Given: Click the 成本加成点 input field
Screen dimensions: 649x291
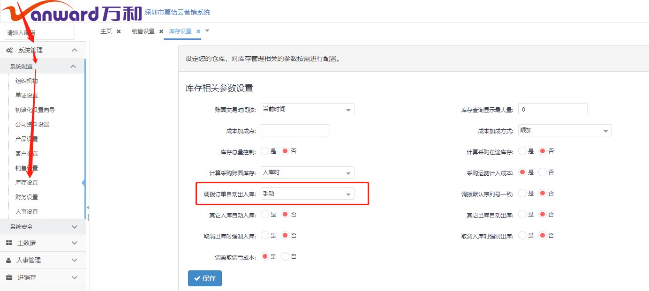Looking at the screenshot, I should pos(295,130).
